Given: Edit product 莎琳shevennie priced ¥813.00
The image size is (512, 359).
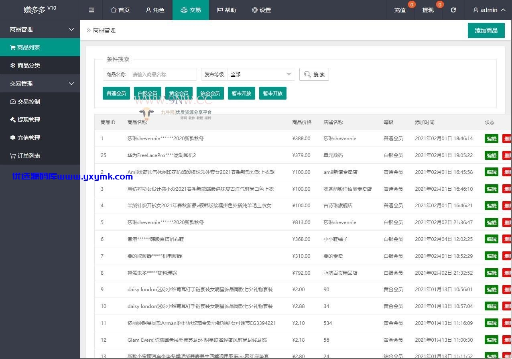Looking at the screenshot, I should pos(492,222).
